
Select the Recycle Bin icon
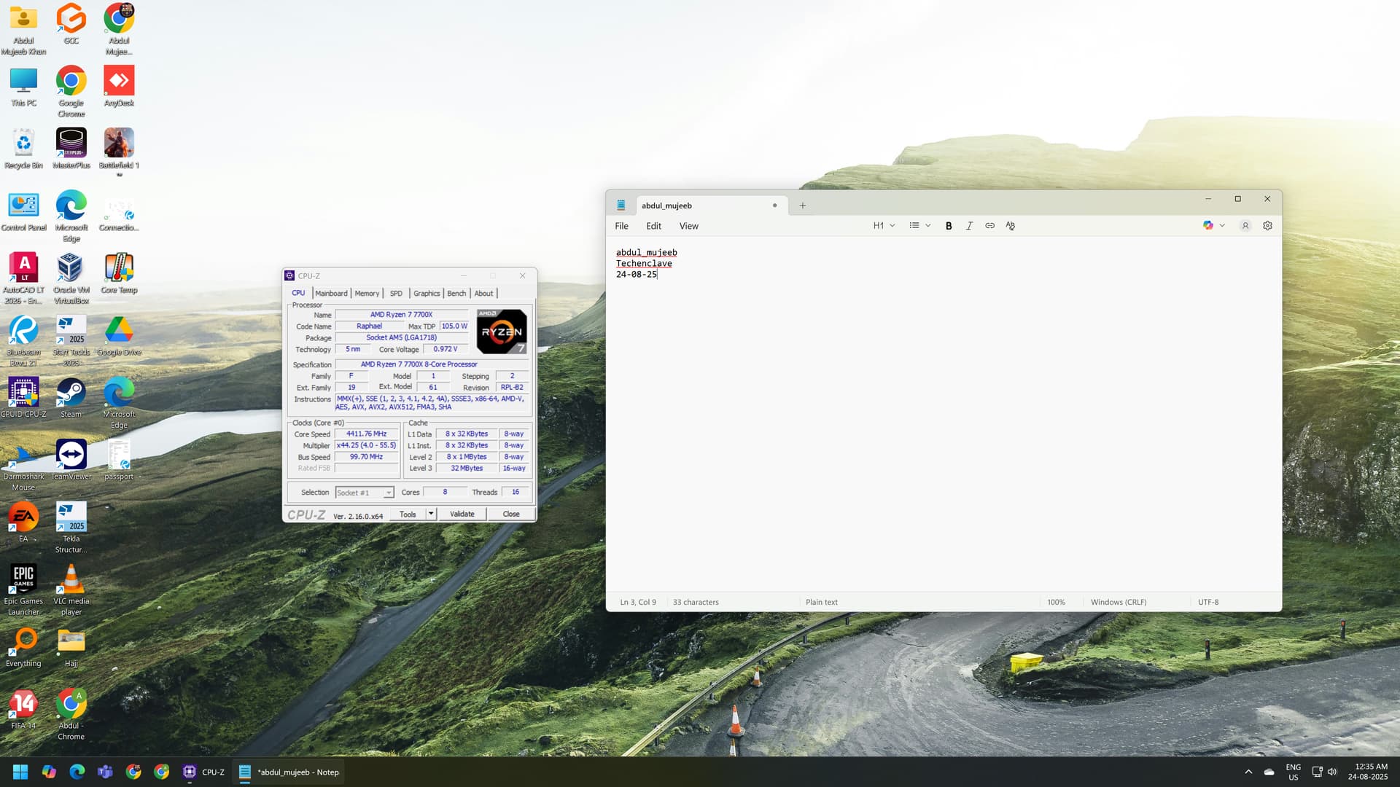23,149
